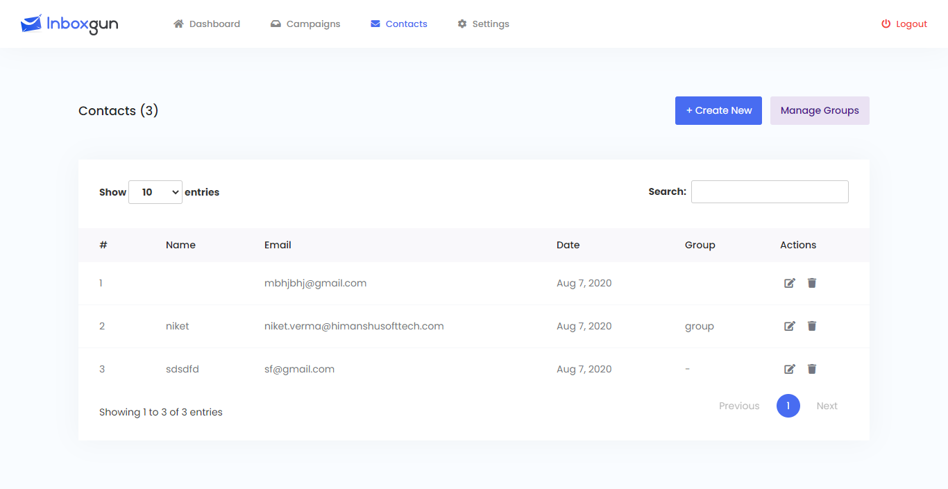This screenshot has height=489, width=948.
Task: Edit the mbhjbhj@gmail.com contact
Action: 789,283
